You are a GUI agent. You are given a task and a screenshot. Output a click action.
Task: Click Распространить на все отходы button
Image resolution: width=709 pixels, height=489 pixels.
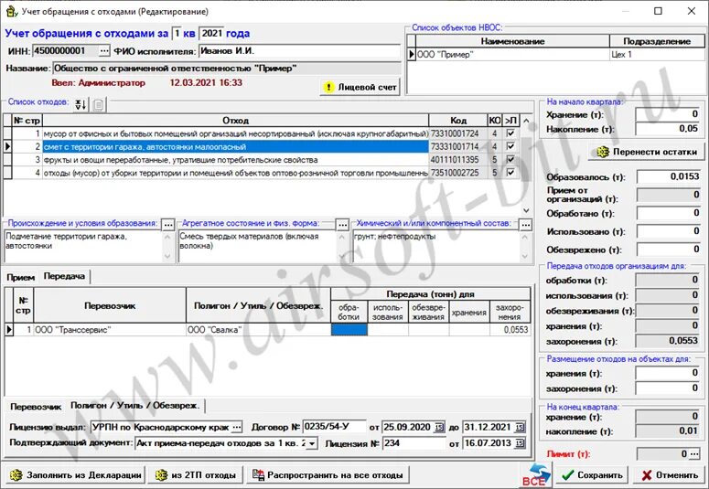pos(328,475)
